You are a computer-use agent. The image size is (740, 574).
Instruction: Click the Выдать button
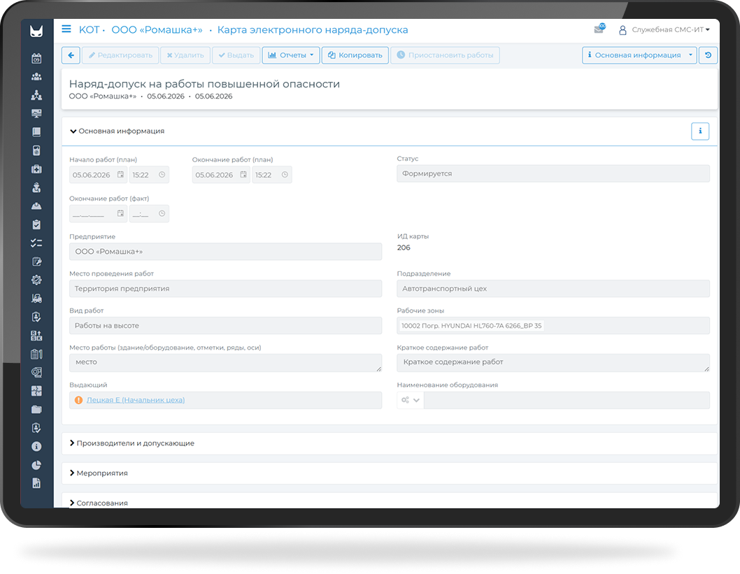(x=236, y=55)
